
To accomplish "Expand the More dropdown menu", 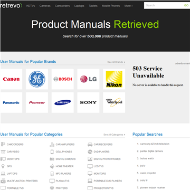I will (128, 6).
